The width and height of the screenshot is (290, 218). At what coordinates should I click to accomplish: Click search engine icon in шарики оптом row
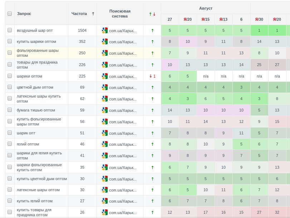pyautogui.click(x=104, y=76)
